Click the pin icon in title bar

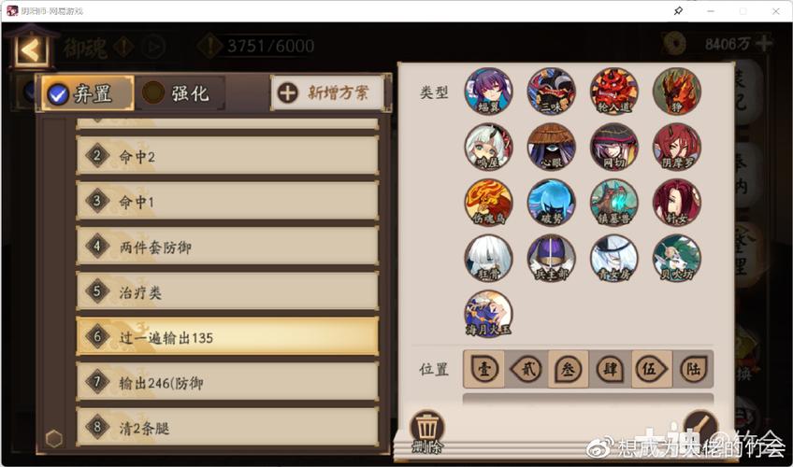click(x=678, y=10)
